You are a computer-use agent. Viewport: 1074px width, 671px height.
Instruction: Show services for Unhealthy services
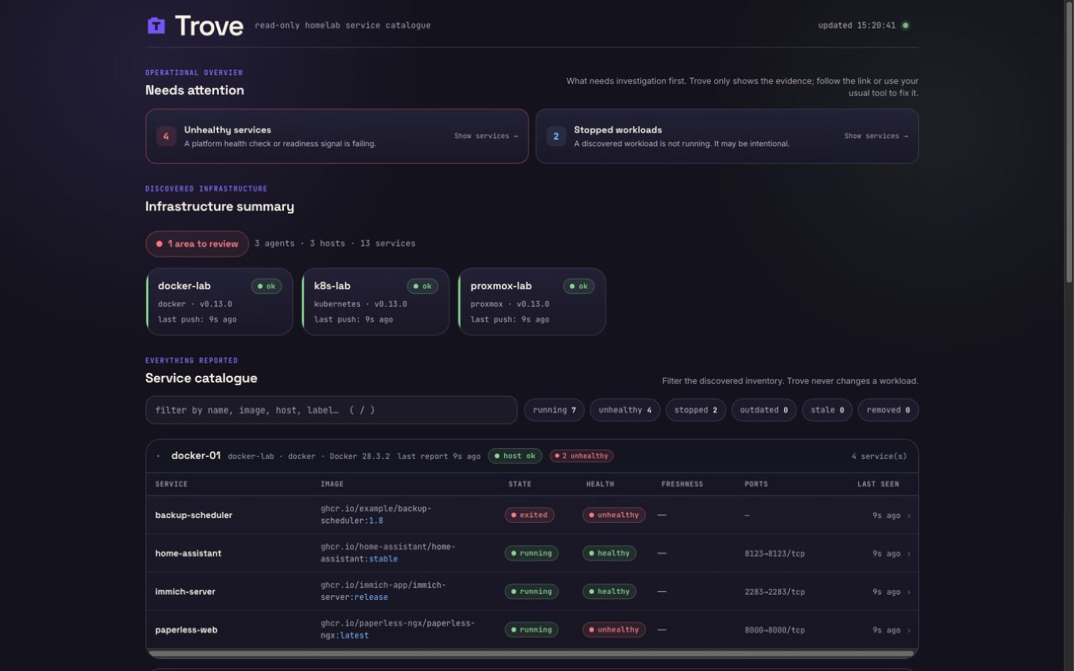(486, 136)
